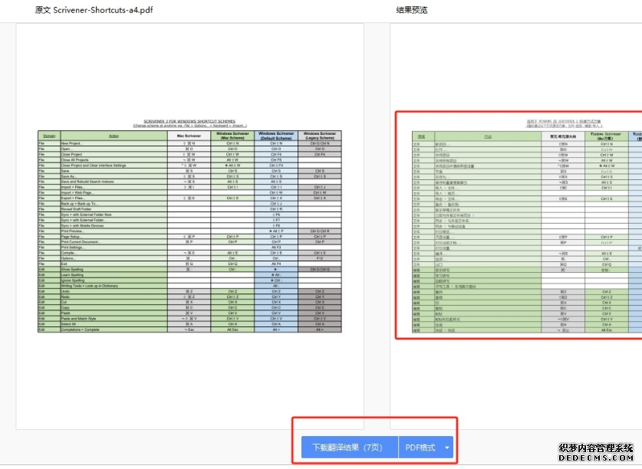The width and height of the screenshot is (642, 469).
Task: Click the Show Spelling row
Action: coord(189,269)
